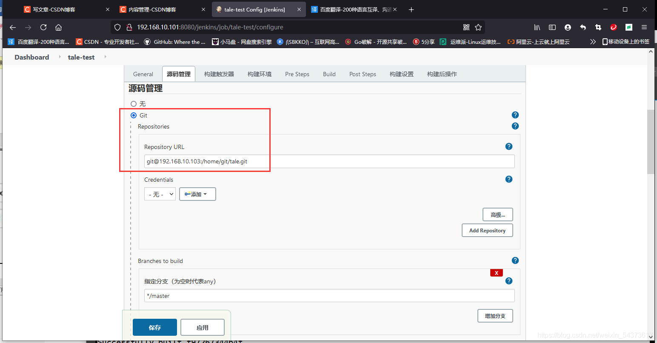
Task: Switch to the Pre Steps tab
Action: 297,74
